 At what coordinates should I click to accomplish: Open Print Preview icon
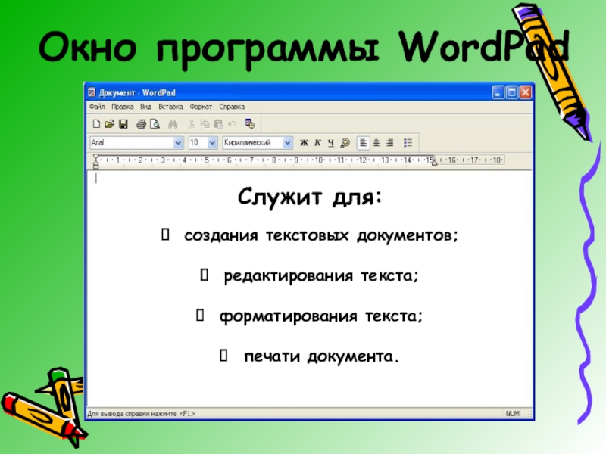click(x=155, y=124)
